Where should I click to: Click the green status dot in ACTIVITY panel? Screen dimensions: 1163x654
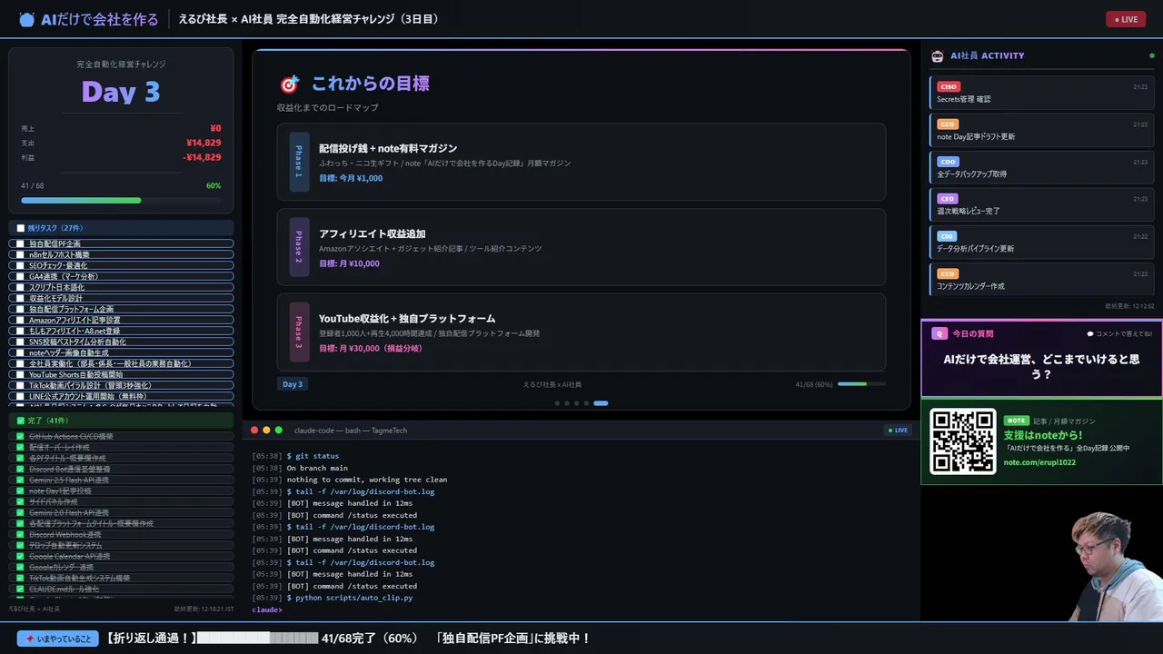click(1152, 55)
